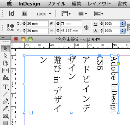
Task: Choose the Page tool
Action: [x=5, y=63]
